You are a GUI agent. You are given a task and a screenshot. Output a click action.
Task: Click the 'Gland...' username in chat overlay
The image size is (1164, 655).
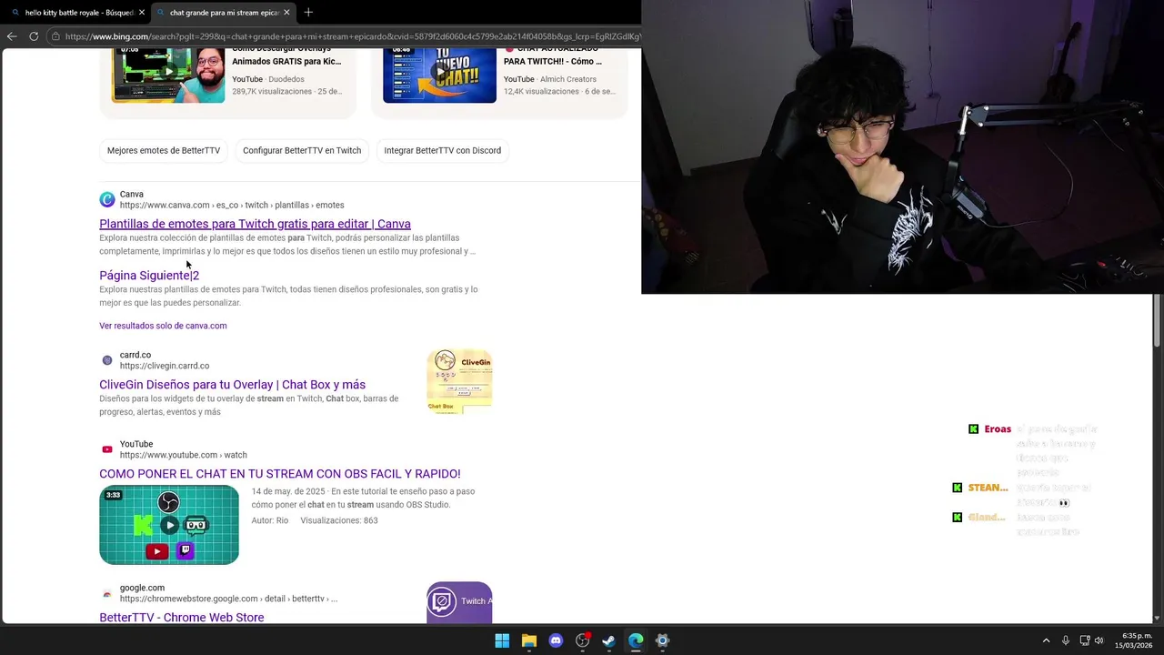coord(987,517)
